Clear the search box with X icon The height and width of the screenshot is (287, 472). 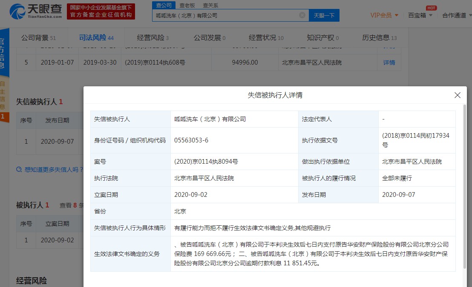pyautogui.click(x=302, y=15)
